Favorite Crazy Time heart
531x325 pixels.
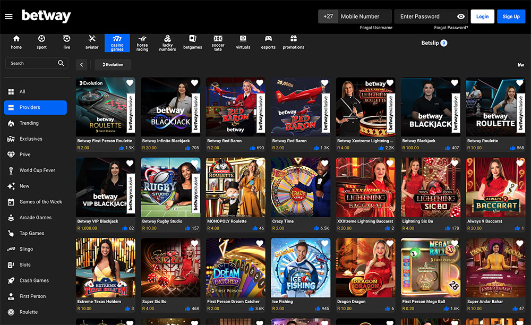point(324,163)
